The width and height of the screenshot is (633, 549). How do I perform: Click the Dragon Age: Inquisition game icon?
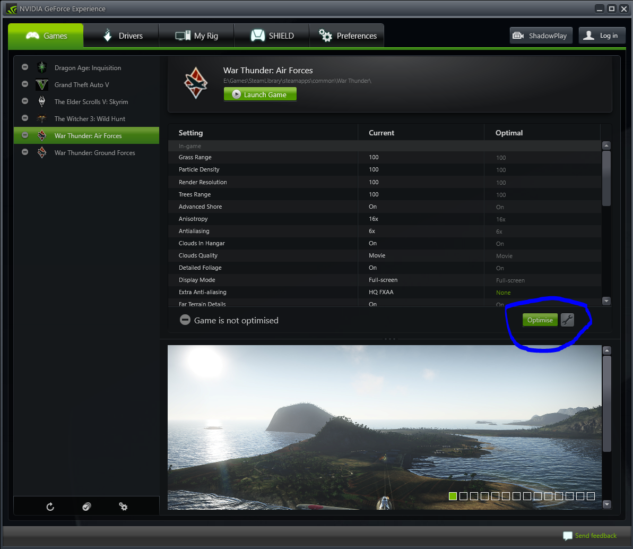[42, 67]
